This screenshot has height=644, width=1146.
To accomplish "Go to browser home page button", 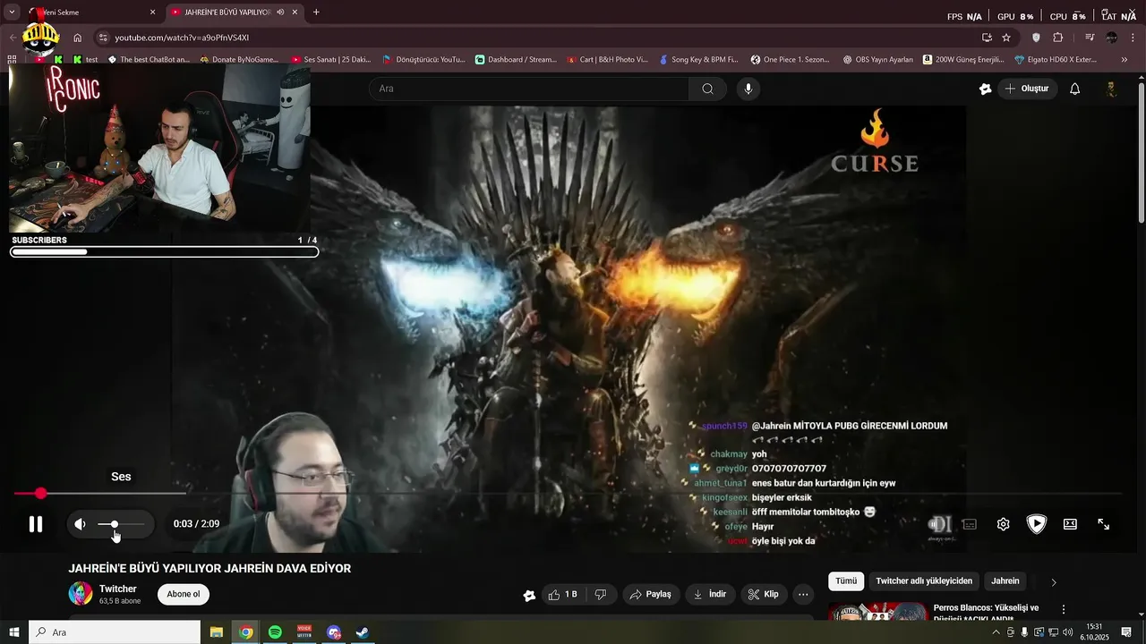I will 77,38.
